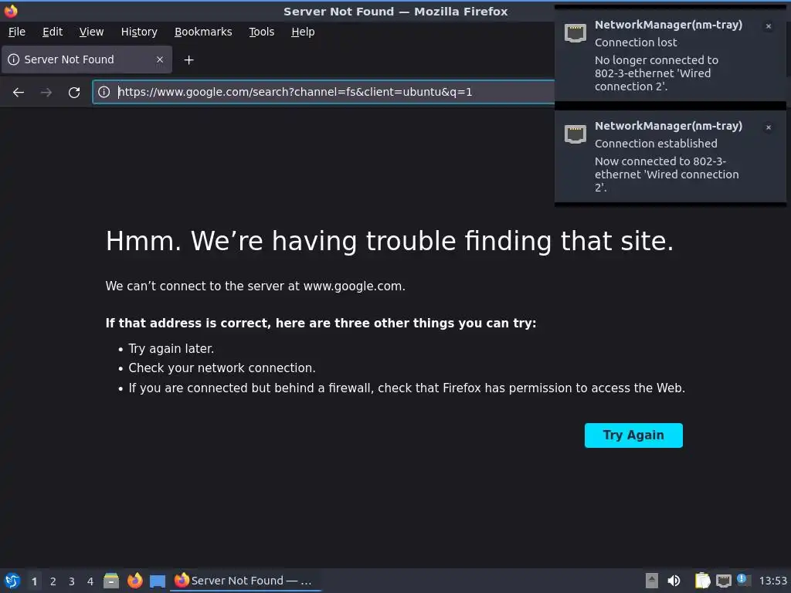The width and height of the screenshot is (791, 593).
Task: Go back using the back arrow
Action: point(19,93)
